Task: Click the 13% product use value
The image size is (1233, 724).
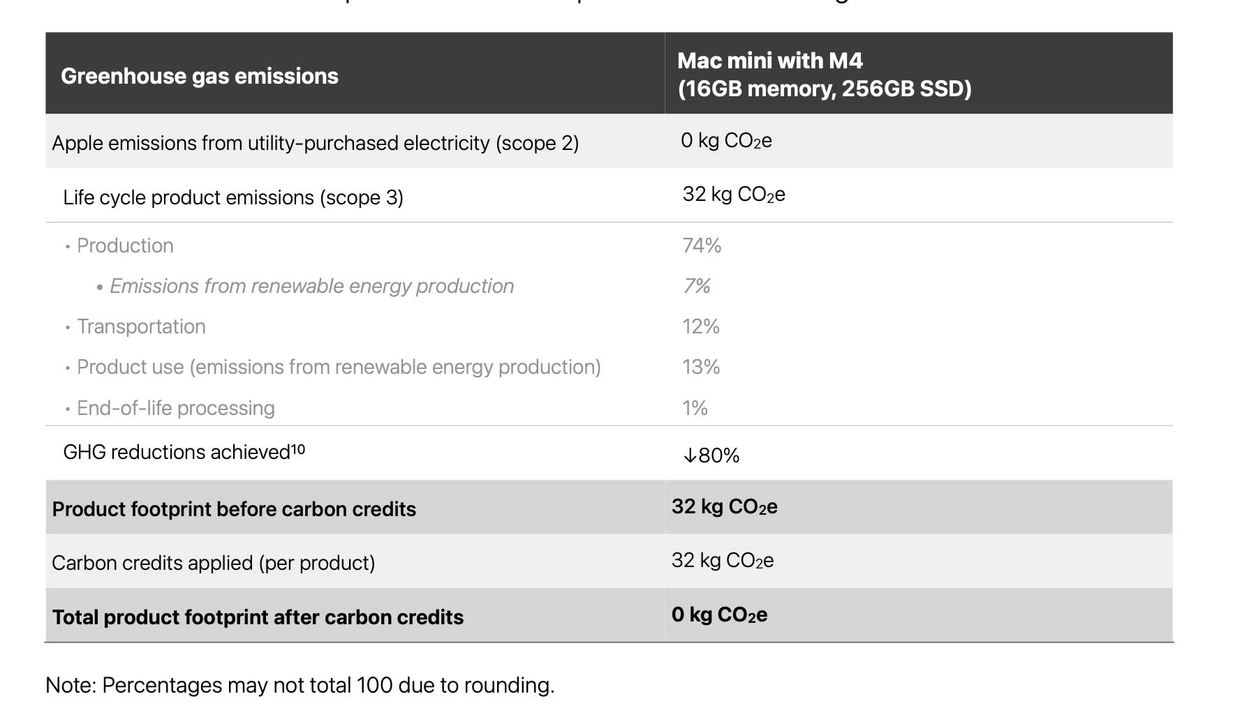Action: point(701,367)
